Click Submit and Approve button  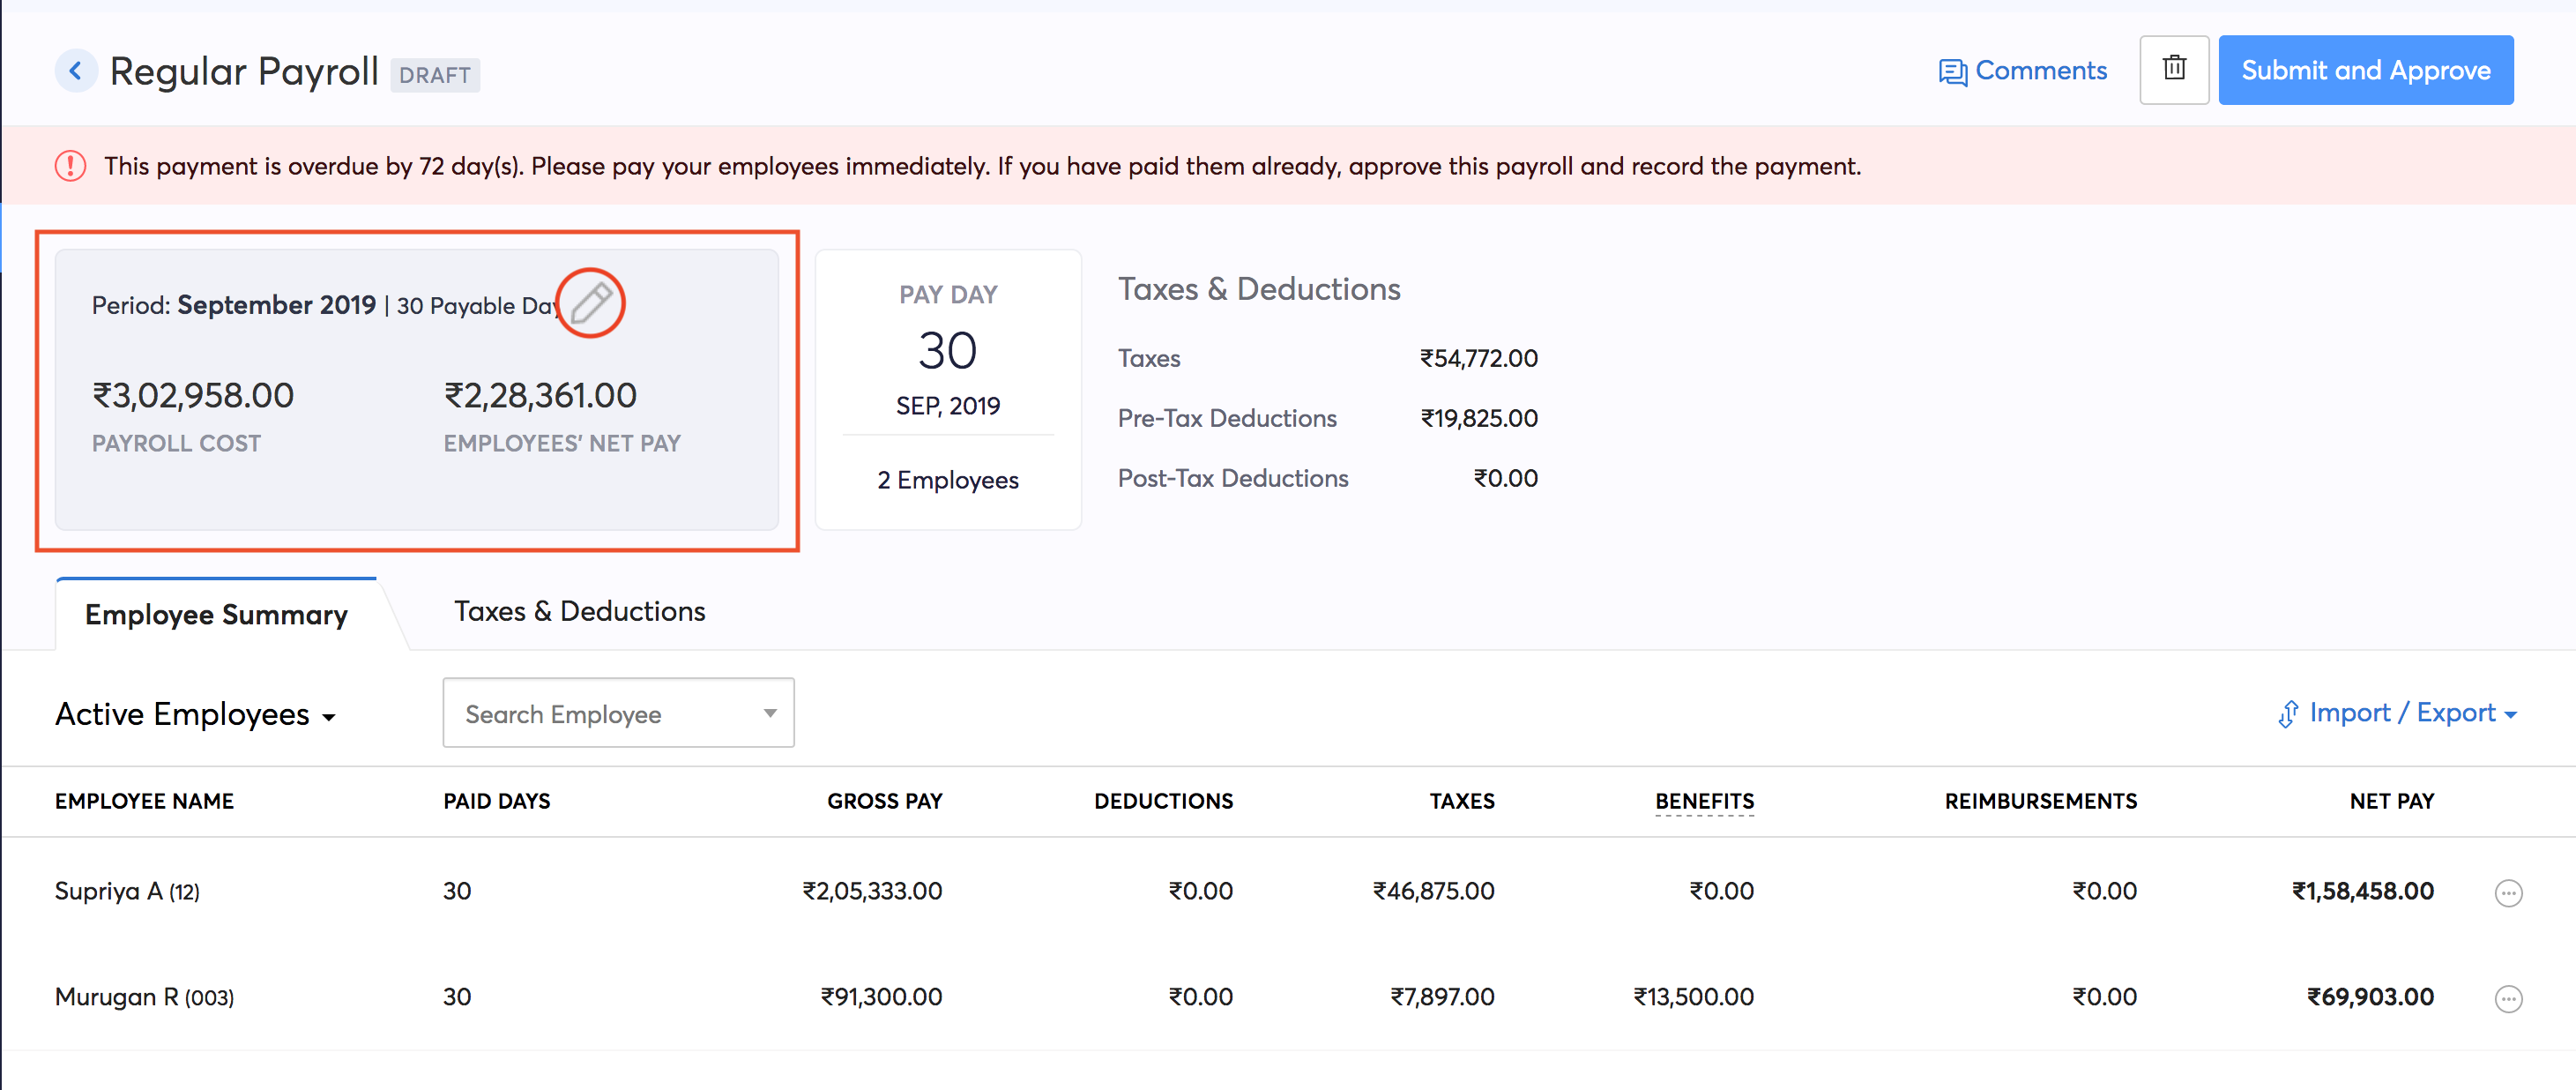tap(2365, 70)
